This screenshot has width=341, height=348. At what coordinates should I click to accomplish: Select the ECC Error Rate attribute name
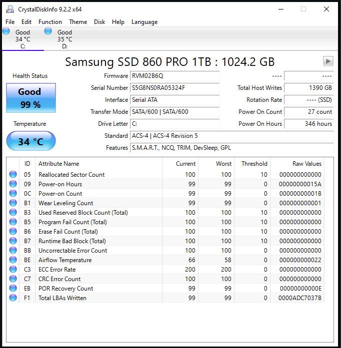57,270
